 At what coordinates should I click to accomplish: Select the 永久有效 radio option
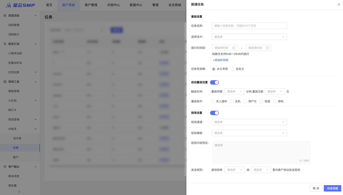(214, 69)
